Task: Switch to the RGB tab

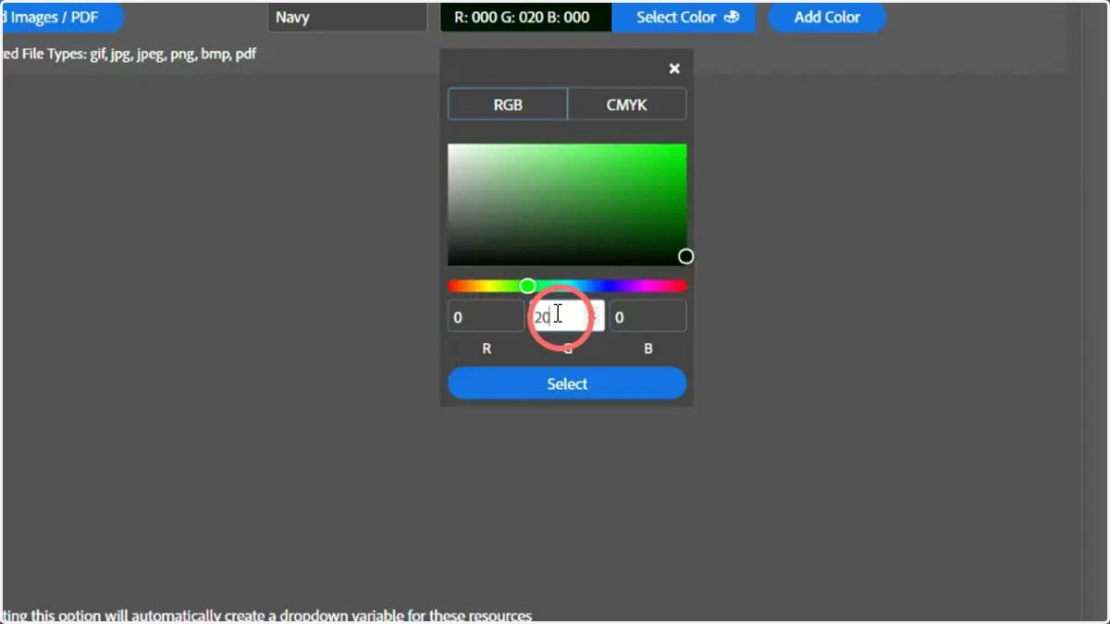Action: click(x=507, y=104)
